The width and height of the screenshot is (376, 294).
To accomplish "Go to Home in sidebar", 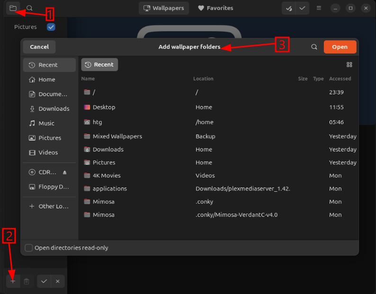I will coord(49,80).
